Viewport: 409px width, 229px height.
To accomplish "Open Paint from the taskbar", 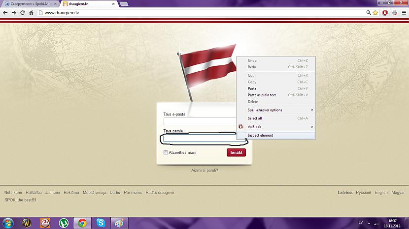I will tap(119, 223).
